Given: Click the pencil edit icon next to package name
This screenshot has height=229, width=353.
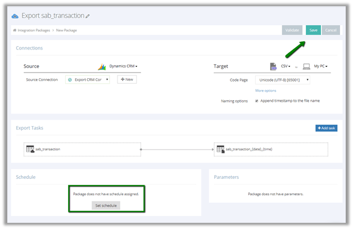Looking at the screenshot, I should pos(87,16).
